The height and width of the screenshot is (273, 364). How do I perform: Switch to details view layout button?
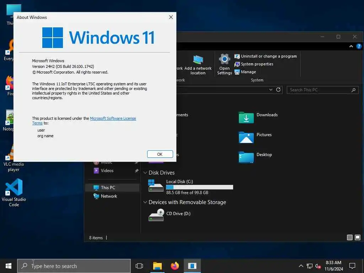tap(350, 237)
